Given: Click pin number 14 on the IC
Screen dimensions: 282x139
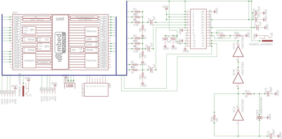Looking at the screenshot, I should (194, 46).
